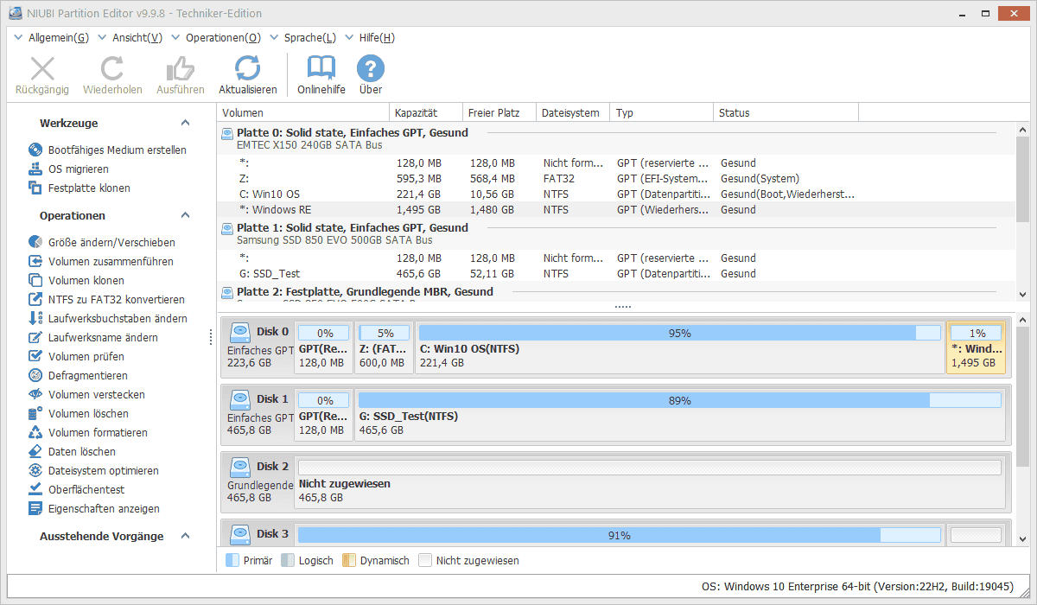Click the Logisch legend swatch
This screenshot has height=605, width=1037.
(288, 560)
